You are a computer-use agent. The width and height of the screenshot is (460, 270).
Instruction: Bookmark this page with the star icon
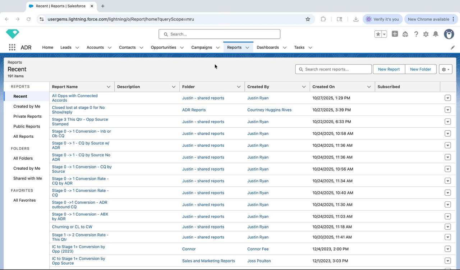point(308,19)
